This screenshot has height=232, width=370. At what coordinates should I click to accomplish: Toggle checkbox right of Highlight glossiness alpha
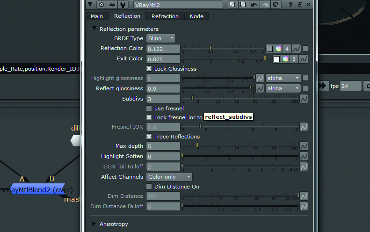(305, 78)
